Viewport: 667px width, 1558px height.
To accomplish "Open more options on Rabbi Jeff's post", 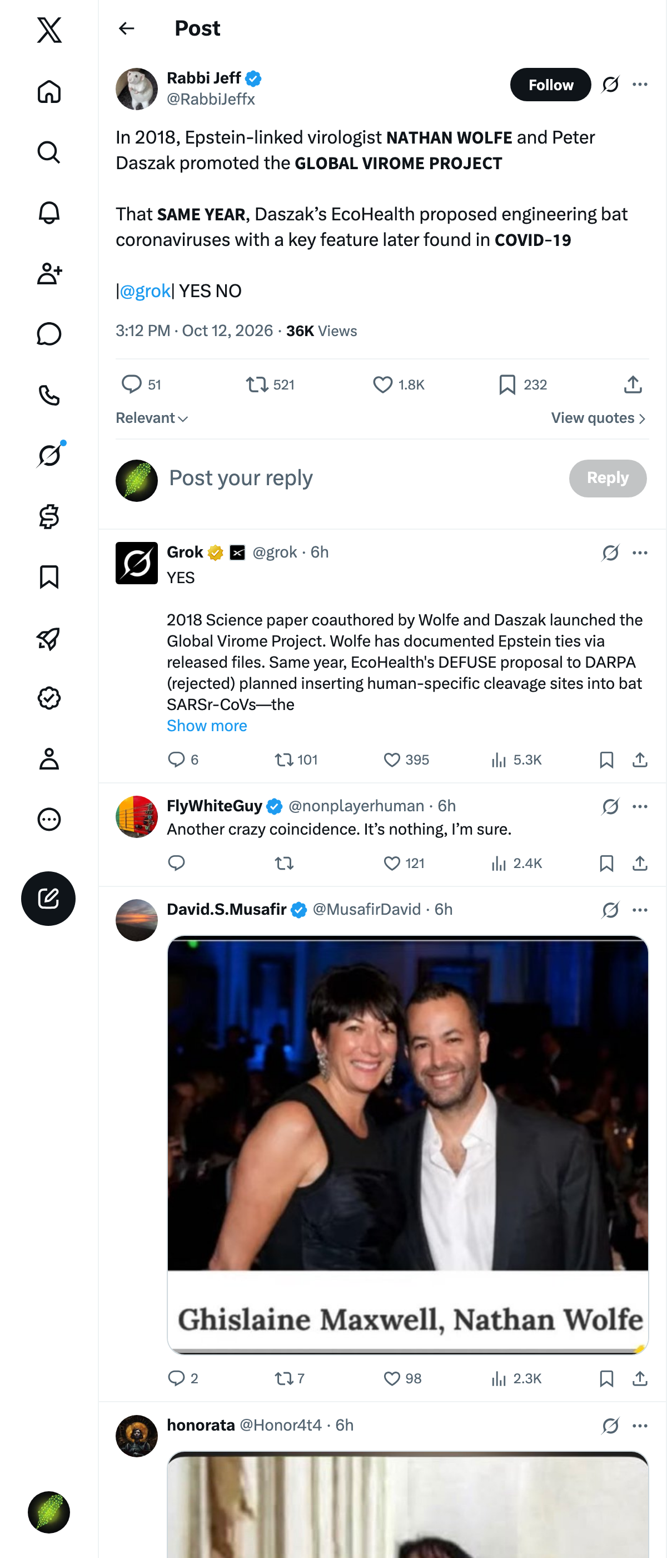I will pyautogui.click(x=640, y=85).
